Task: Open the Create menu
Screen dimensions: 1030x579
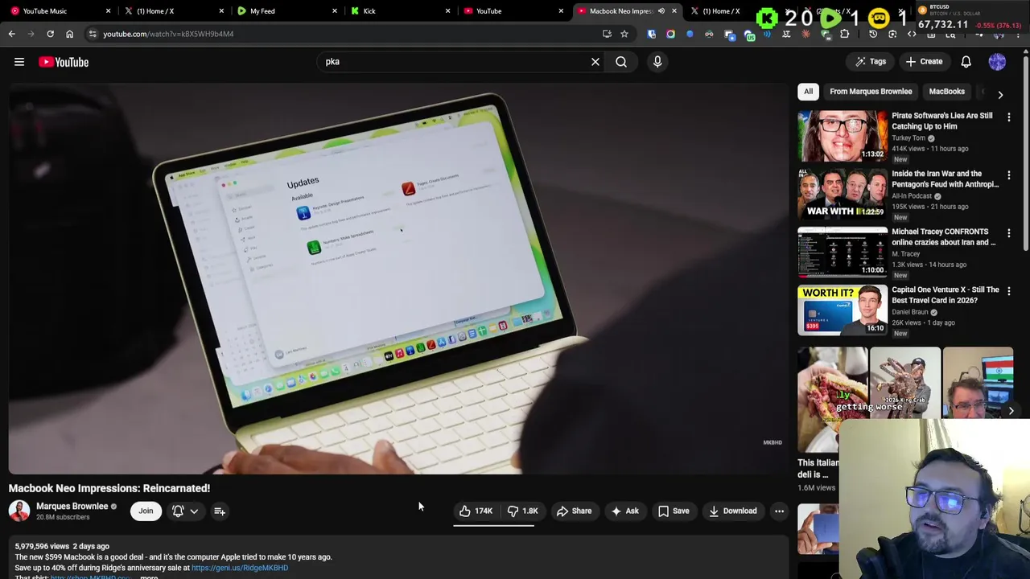Action: [x=924, y=62]
